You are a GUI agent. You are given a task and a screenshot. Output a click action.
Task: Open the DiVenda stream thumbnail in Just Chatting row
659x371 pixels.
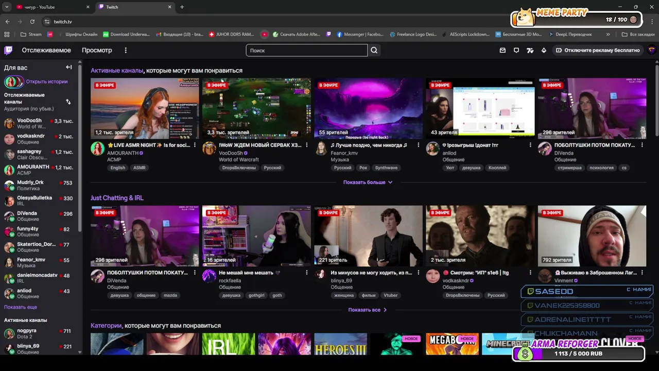145,236
